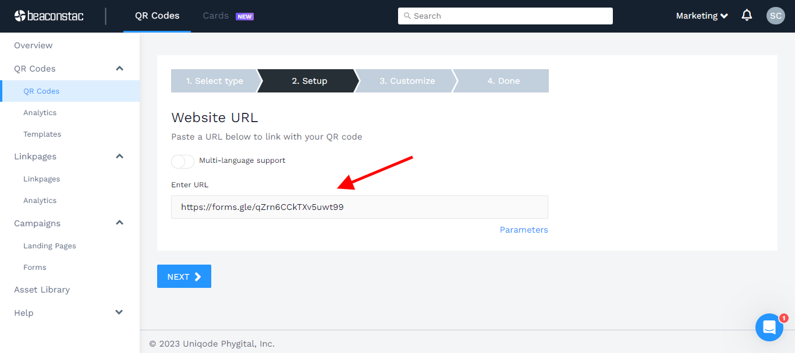795x353 pixels.
Task: Click the Beaconstac logo
Action: pos(49,16)
